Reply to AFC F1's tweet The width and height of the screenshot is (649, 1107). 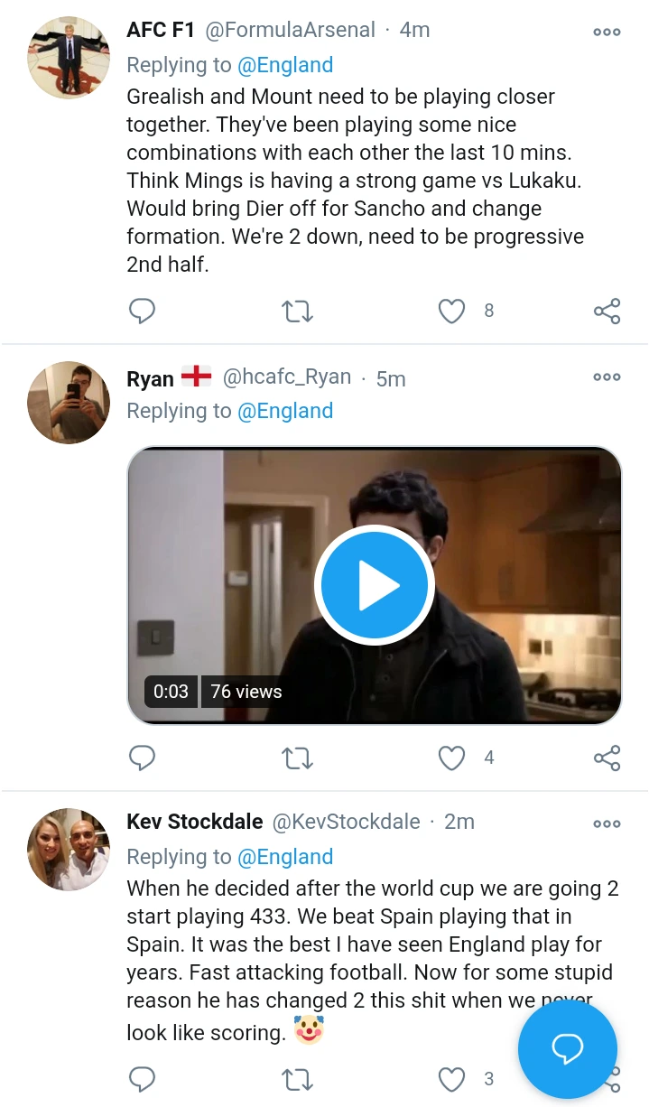coord(143,312)
